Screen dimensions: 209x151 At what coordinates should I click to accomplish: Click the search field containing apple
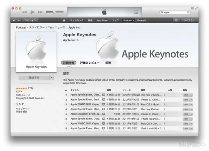pos(175,12)
